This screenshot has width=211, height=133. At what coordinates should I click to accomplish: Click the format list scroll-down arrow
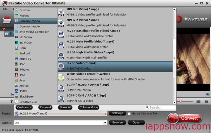pyautogui.click(x=174, y=102)
